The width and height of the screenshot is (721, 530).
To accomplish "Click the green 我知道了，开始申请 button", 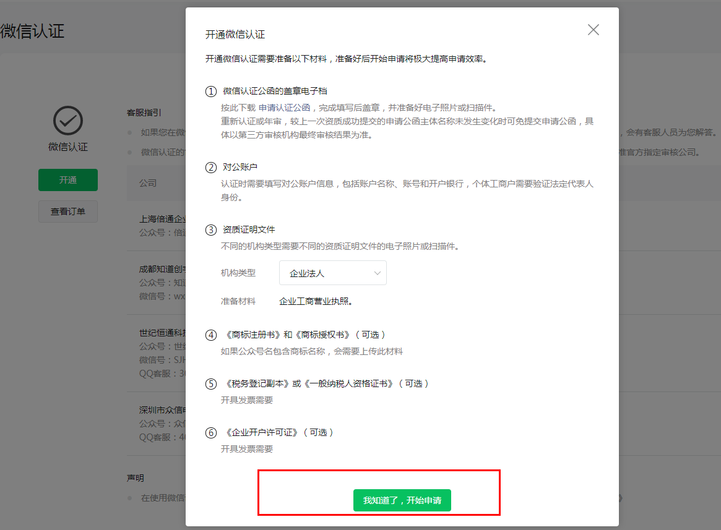I will (x=402, y=500).
